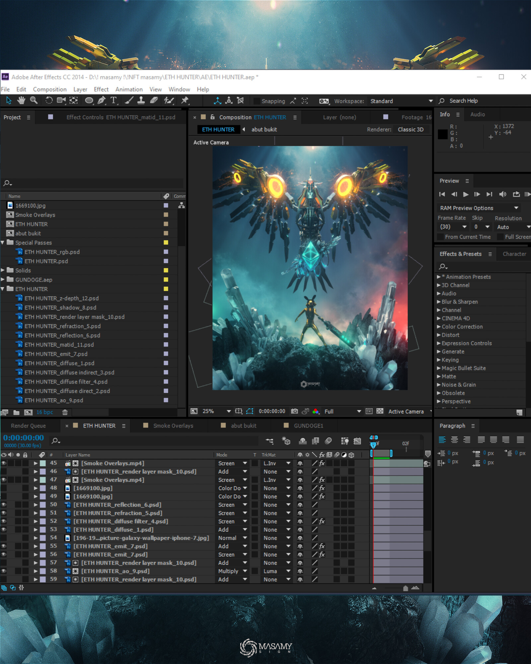531x664 pixels.
Task: Open the Animation menu
Action: tap(129, 89)
